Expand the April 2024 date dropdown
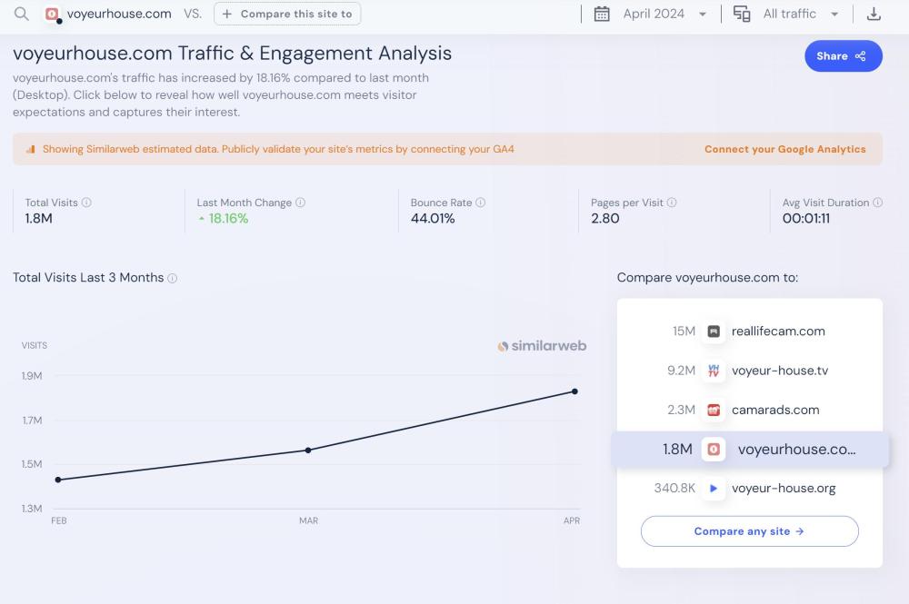 coord(703,15)
